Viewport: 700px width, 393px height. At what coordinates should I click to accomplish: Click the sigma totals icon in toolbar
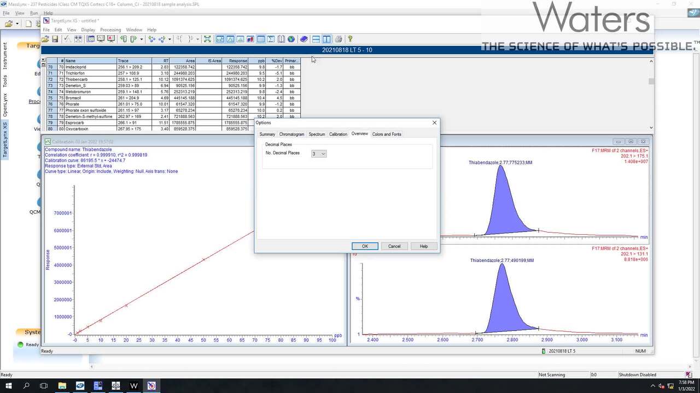pyautogui.click(x=271, y=39)
